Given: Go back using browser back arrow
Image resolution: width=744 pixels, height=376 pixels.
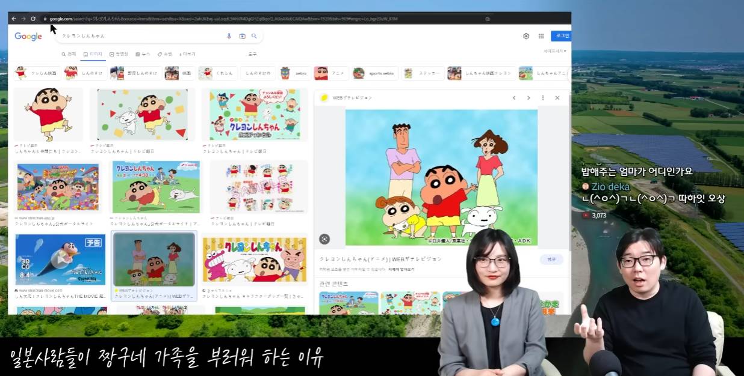Looking at the screenshot, I should click(14, 19).
